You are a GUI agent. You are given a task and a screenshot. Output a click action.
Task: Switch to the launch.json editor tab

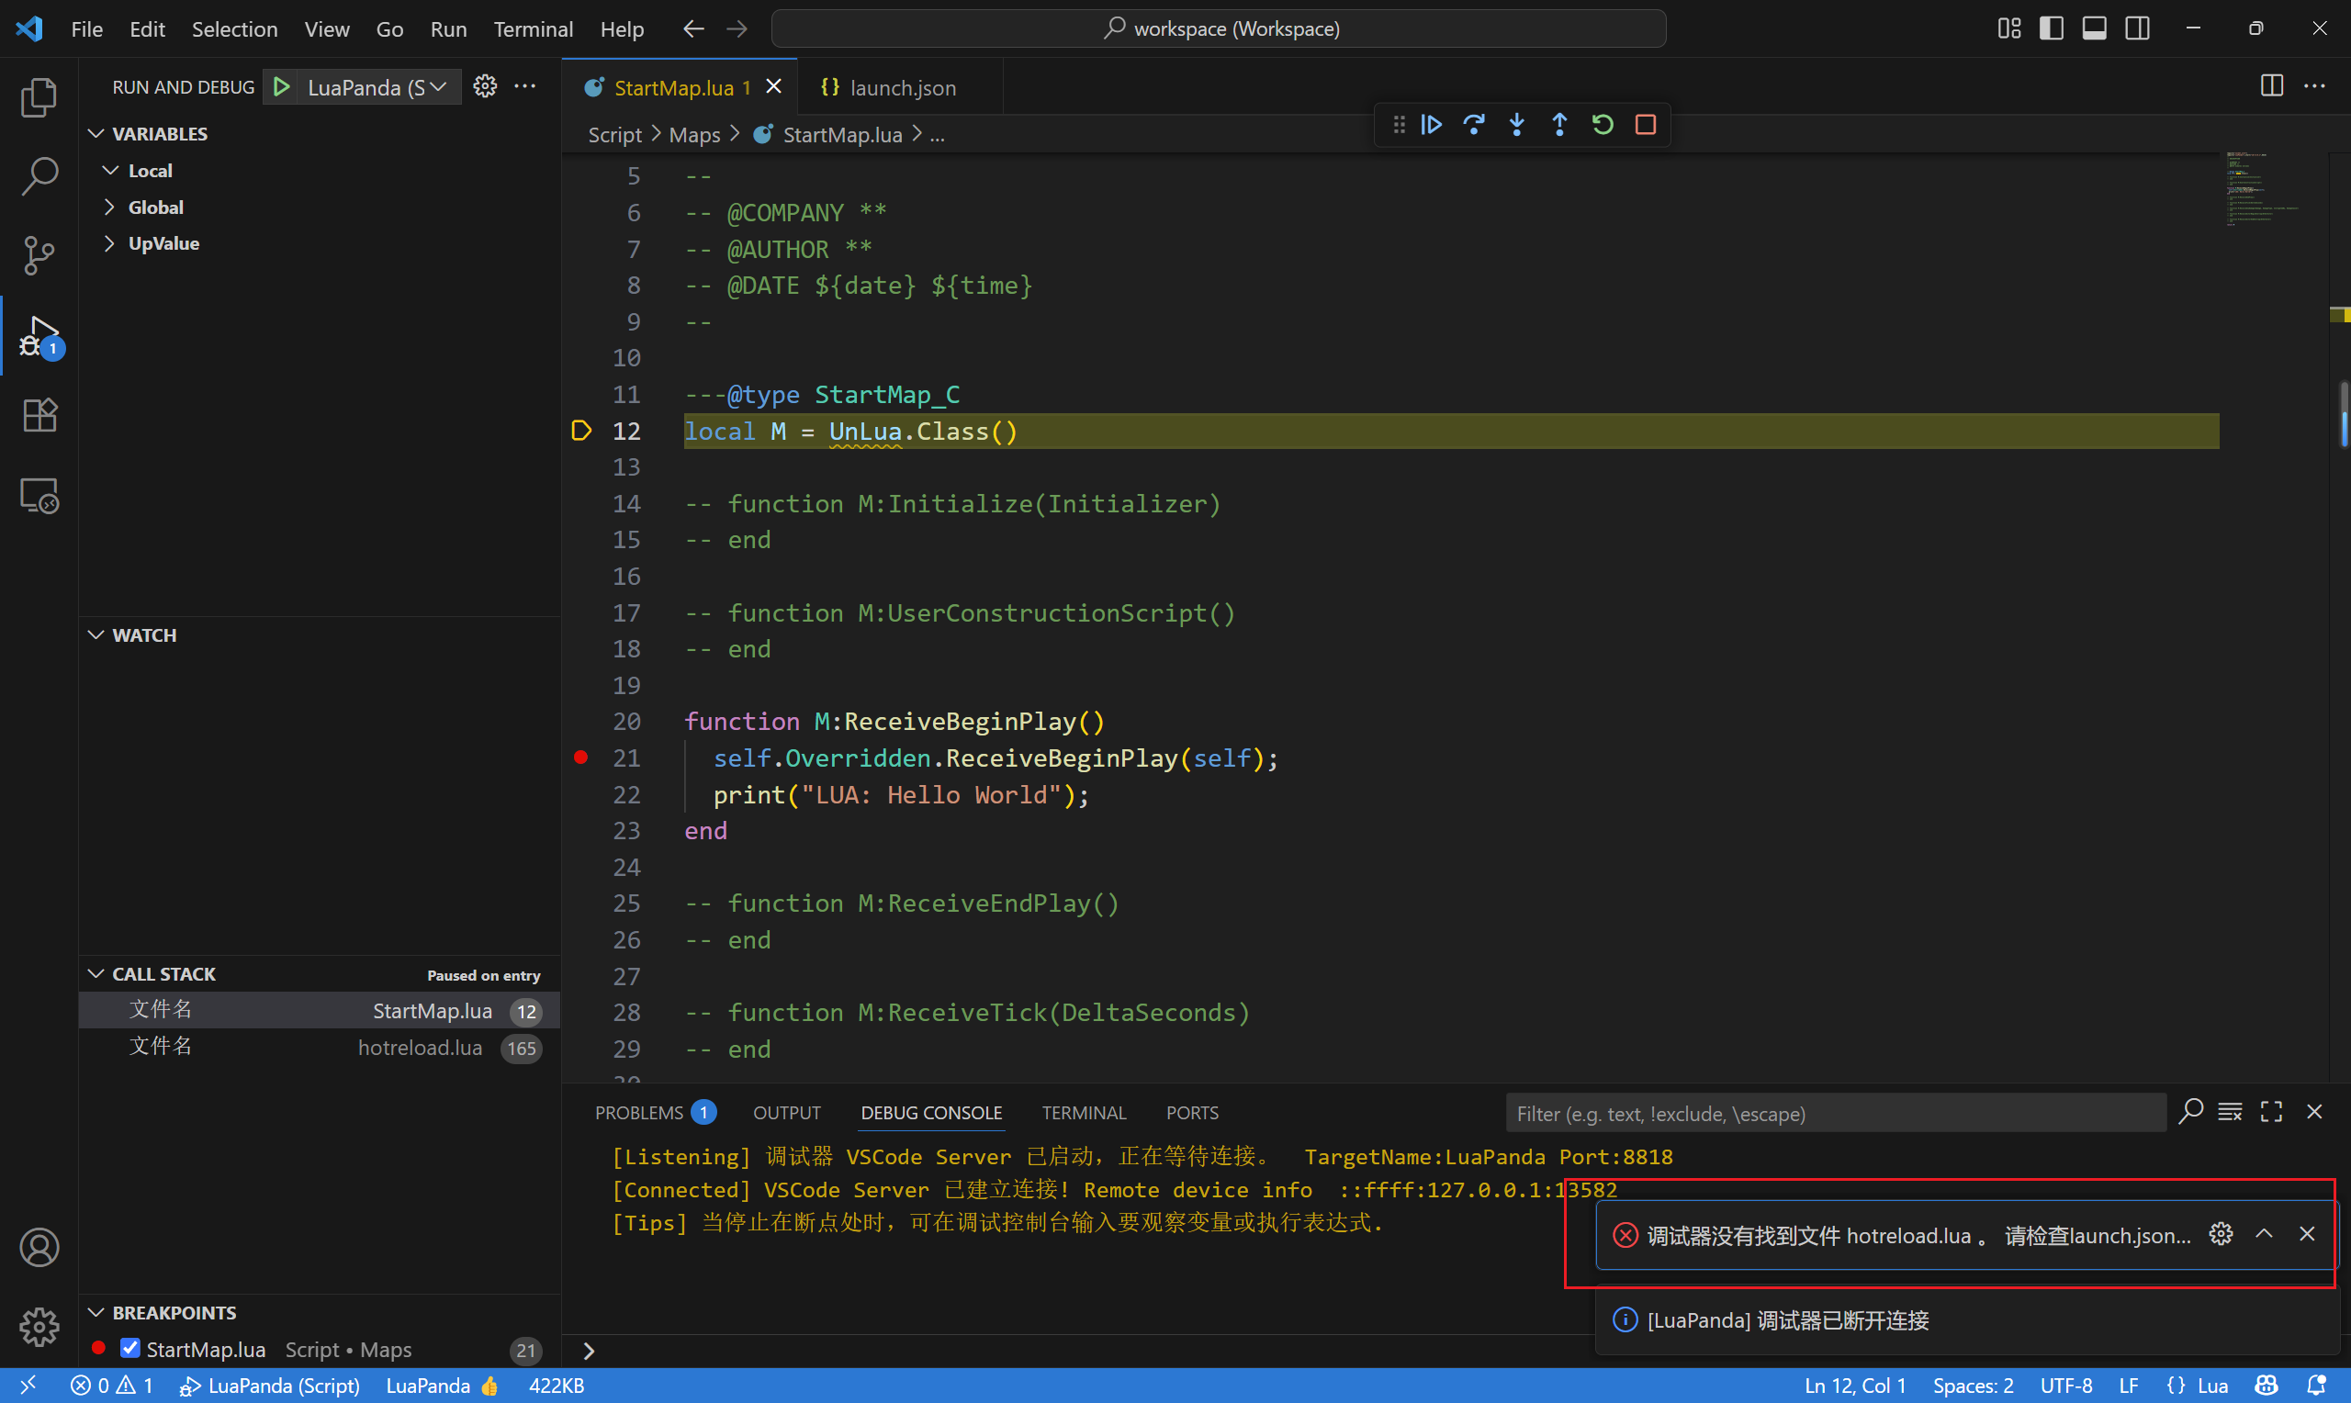(x=901, y=88)
